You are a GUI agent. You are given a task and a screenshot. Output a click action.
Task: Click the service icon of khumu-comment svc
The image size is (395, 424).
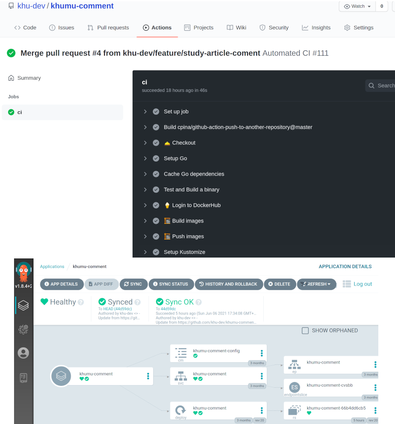point(181,376)
